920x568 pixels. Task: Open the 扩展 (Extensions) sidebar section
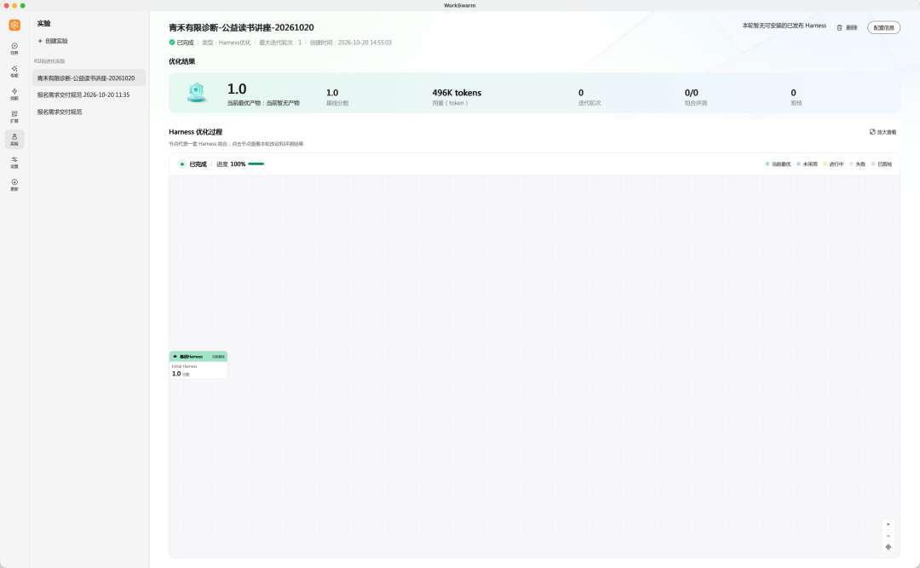[x=14, y=116]
